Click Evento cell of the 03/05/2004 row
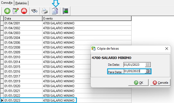Image resolution: width=174 pixels, height=103 pixels. (87, 38)
